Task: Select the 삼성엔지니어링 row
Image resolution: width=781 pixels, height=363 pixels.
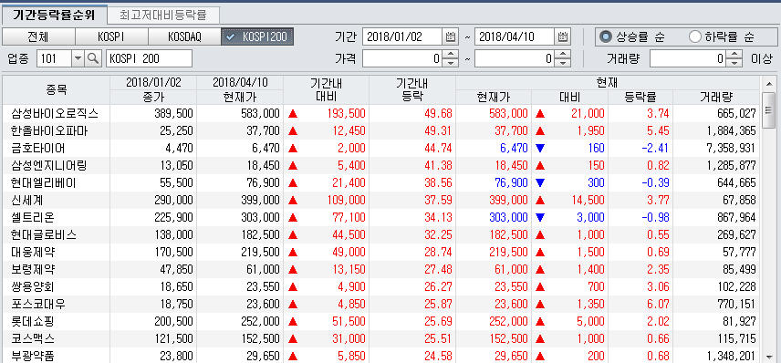Action: point(381,165)
